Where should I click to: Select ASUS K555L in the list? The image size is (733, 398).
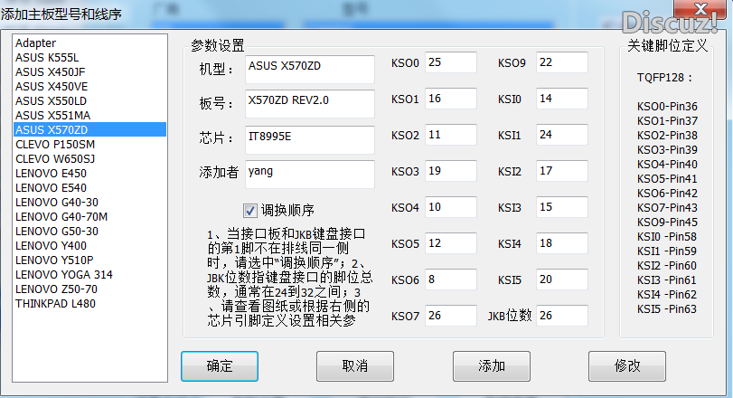tap(89, 58)
